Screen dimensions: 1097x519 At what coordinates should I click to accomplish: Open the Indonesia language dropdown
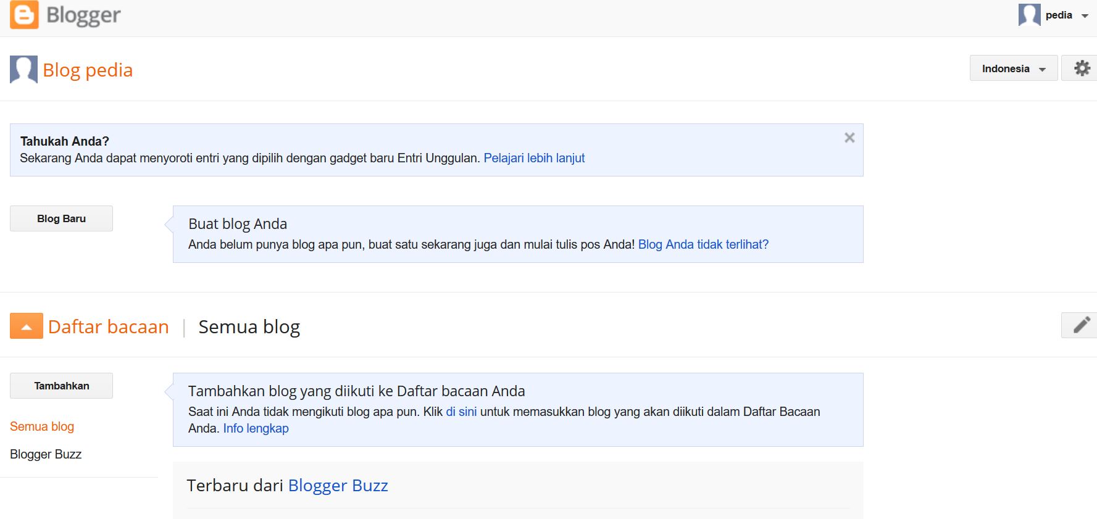pos(1013,69)
